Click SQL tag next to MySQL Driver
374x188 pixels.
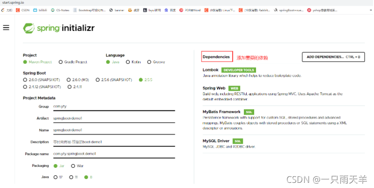[238, 141]
